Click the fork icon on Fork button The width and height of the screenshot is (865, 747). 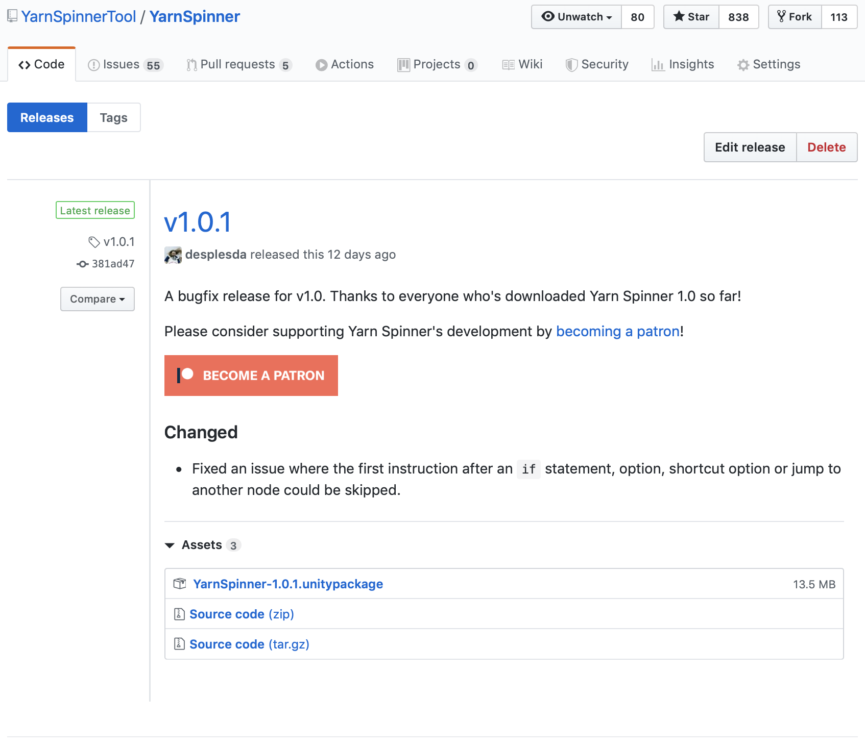point(781,16)
